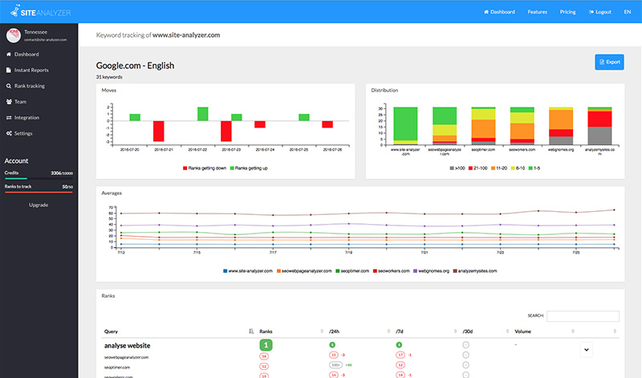The width and height of the screenshot is (642, 378).
Task: Toggle the 21-100 distribution legend entry
Action: [x=477, y=168]
